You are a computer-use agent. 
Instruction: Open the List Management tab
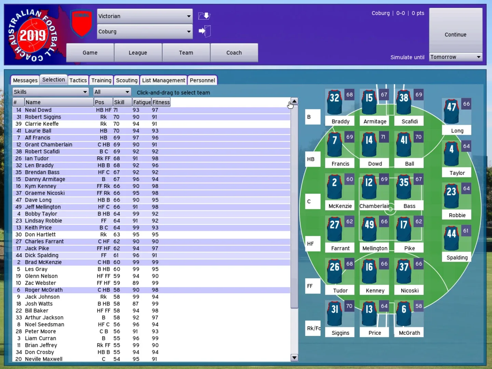pos(163,80)
